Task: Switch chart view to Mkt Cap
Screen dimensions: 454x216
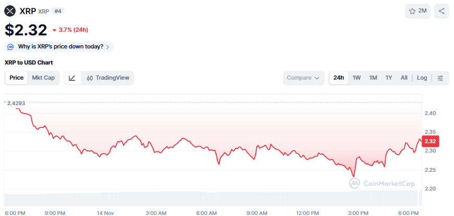Action: 43,78
